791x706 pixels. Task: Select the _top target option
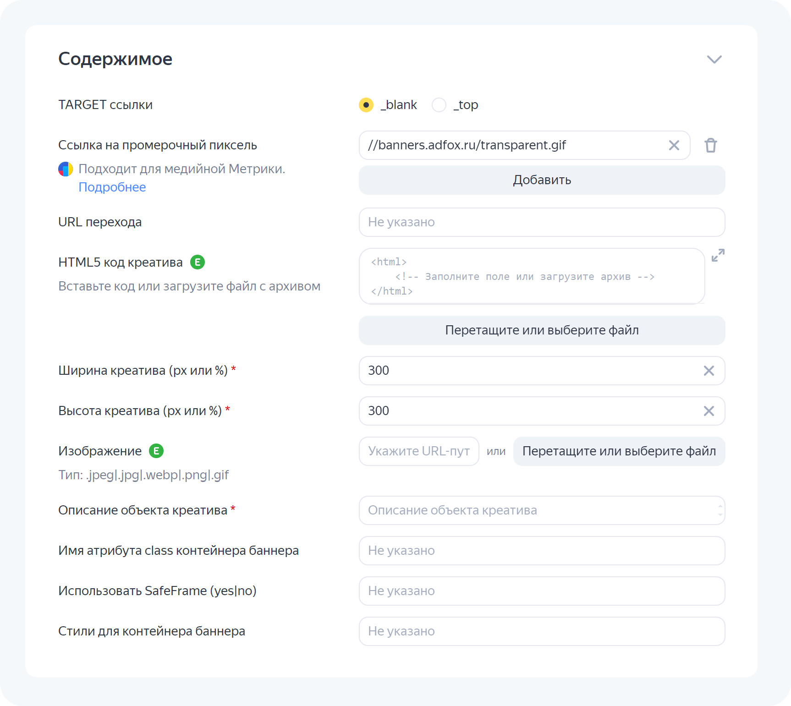[439, 105]
